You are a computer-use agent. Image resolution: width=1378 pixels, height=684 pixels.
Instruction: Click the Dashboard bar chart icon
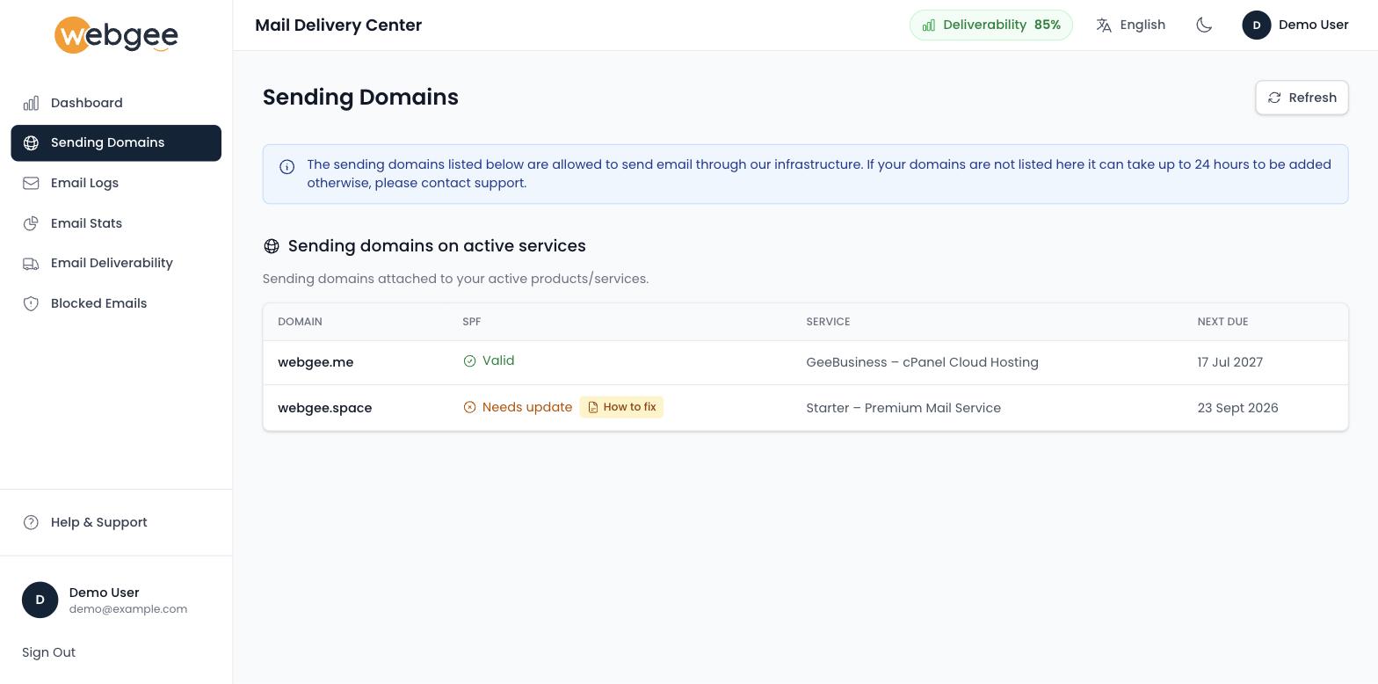tap(31, 103)
